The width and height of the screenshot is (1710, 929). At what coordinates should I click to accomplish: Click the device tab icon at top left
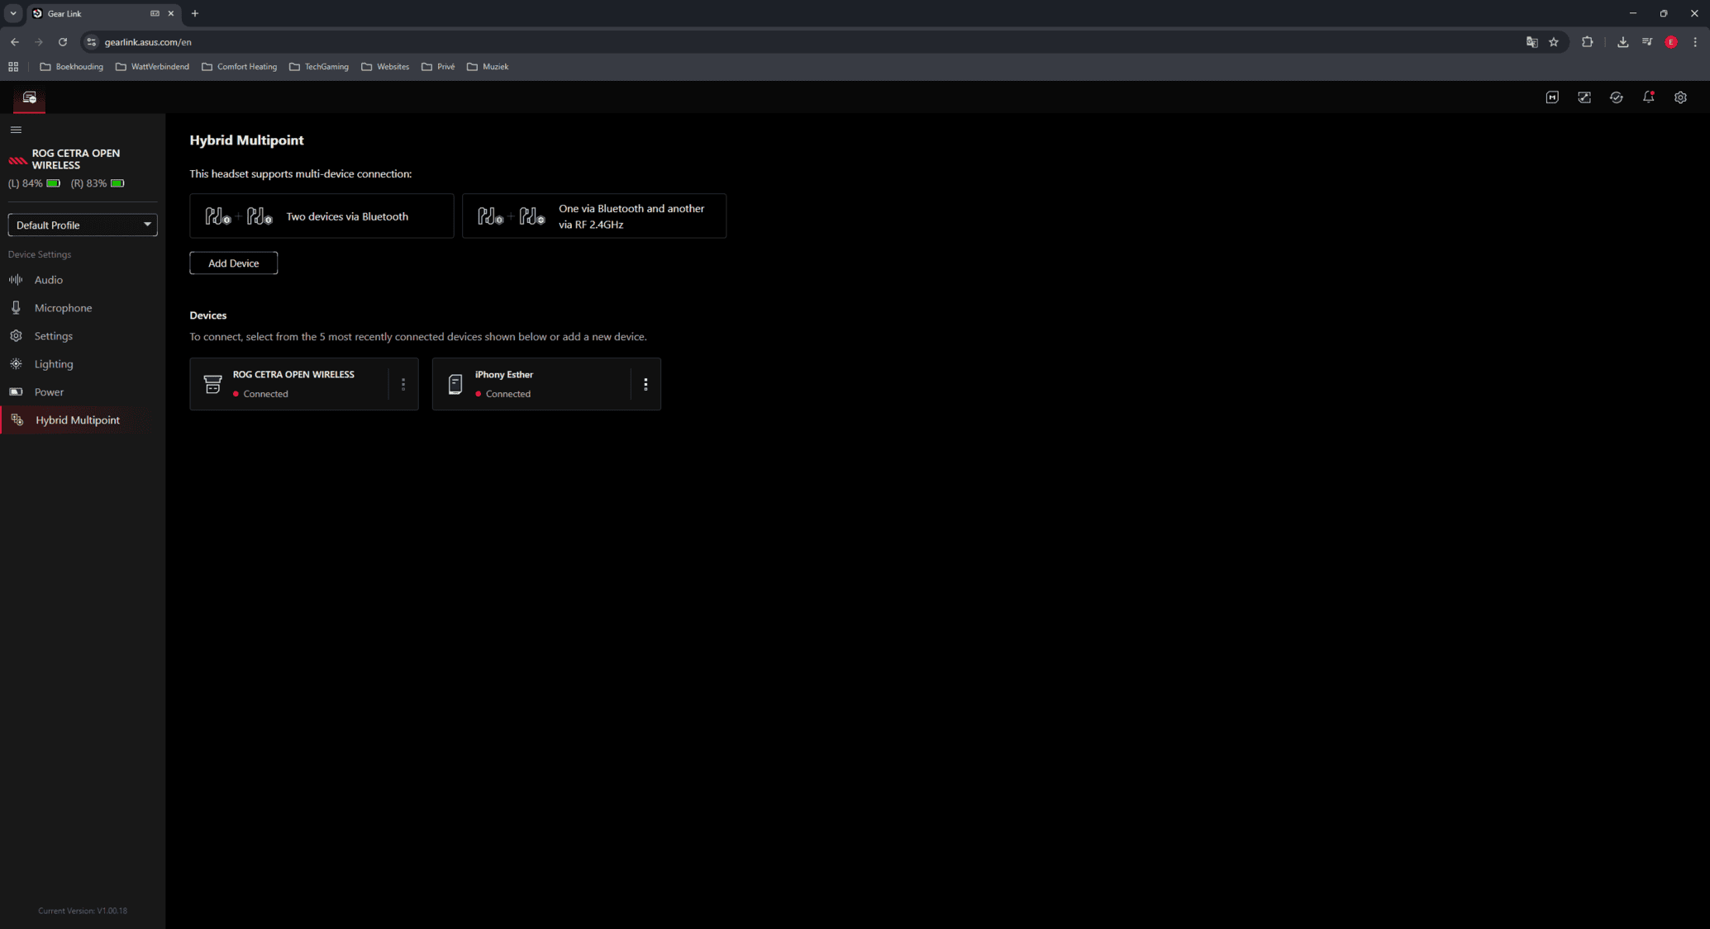[x=30, y=97]
